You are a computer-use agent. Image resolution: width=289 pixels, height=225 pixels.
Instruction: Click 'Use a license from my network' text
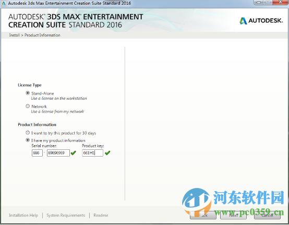click(57, 111)
